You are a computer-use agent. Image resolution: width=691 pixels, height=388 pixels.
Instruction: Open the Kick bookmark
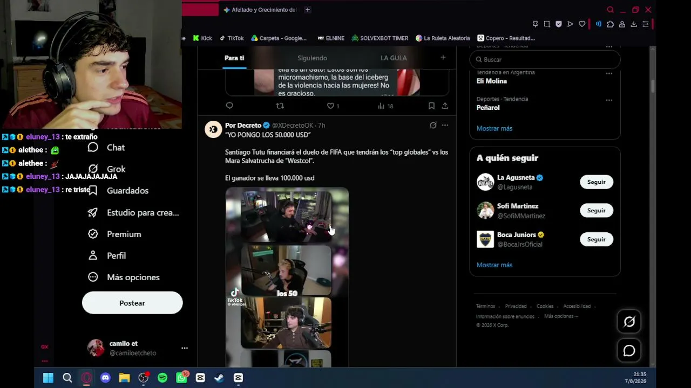[202, 38]
